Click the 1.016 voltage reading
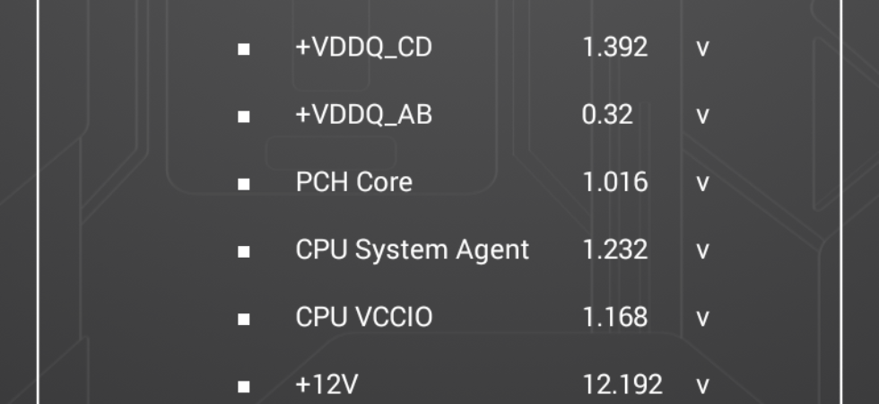879x404 pixels. click(615, 182)
